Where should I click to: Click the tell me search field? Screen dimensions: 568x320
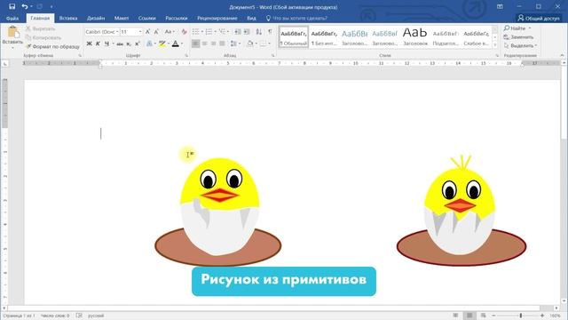click(x=296, y=18)
